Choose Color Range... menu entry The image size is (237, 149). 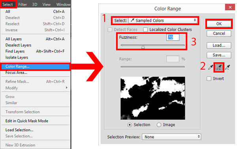click(36, 66)
